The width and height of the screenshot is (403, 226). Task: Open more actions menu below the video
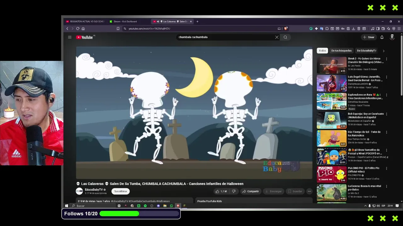click(x=309, y=191)
